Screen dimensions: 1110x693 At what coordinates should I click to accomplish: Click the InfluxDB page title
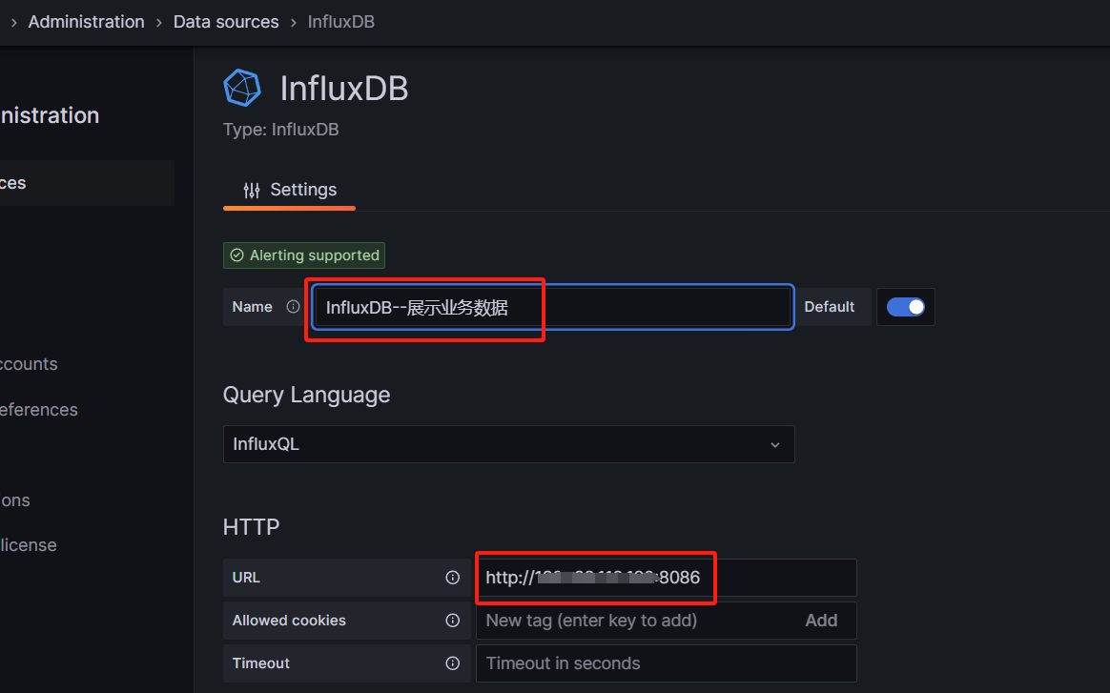coord(344,89)
